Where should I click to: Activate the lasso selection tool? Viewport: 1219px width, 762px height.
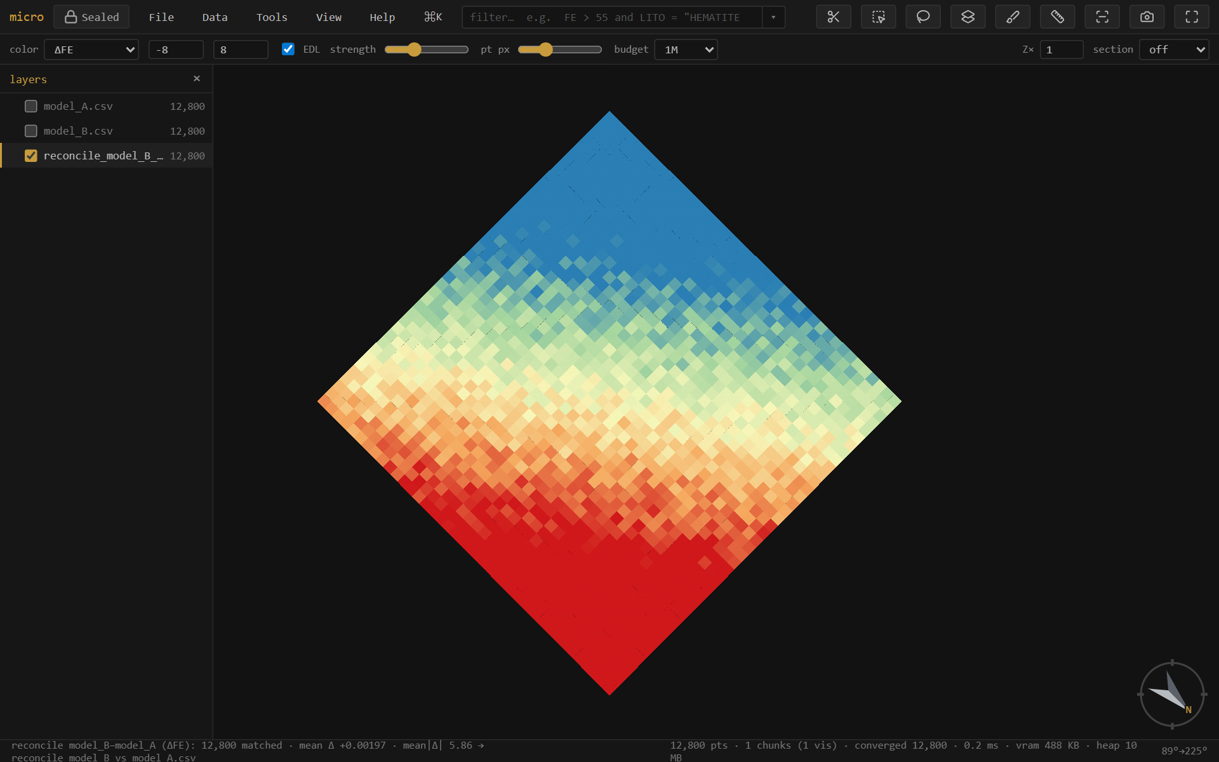(x=923, y=17)
